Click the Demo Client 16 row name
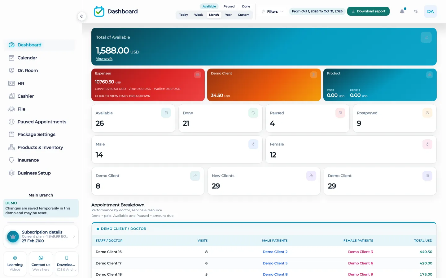446x278 pixels. (109, 252)
